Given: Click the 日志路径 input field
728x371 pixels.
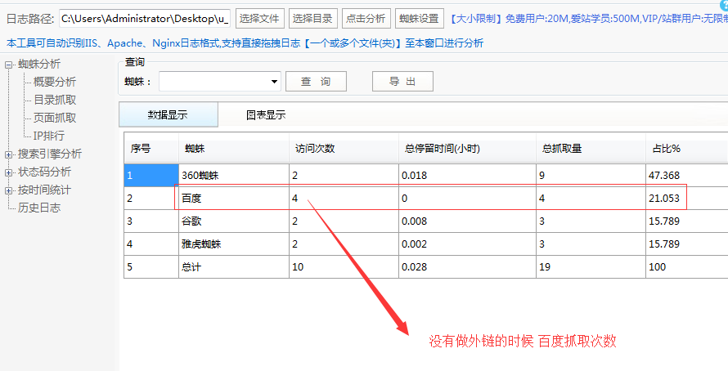Looking at the screenshot, I should click(144, 18).
